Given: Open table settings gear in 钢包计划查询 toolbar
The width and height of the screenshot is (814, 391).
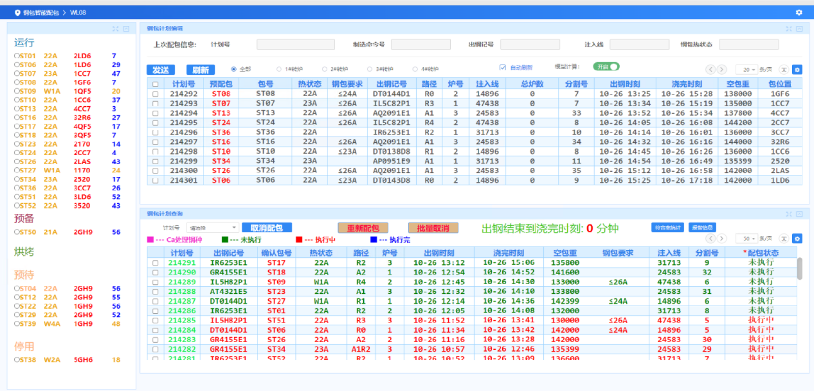Looking at the screenshot, I should [797, 238].
